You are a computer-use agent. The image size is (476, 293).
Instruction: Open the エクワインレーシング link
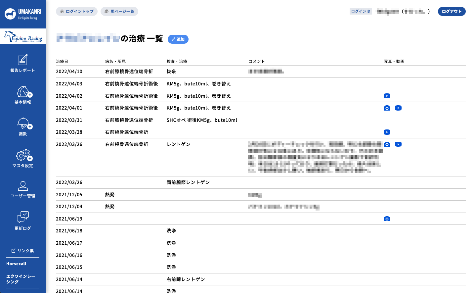click(x=21, y=278)
